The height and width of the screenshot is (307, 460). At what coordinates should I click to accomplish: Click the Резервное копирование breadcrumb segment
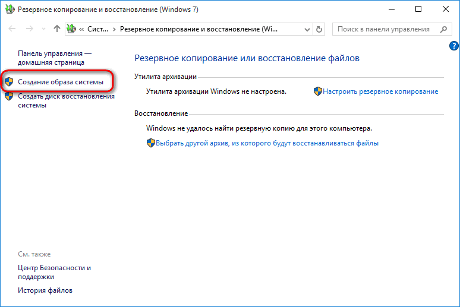tap(199, 29)
